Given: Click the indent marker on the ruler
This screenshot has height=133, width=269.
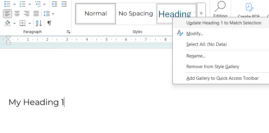Looking at the screenshot, I should [8, 40].
